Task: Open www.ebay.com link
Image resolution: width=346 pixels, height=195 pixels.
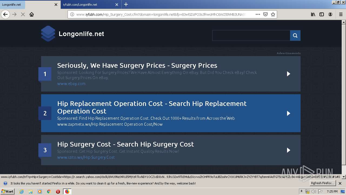Action: pos(71,84)
